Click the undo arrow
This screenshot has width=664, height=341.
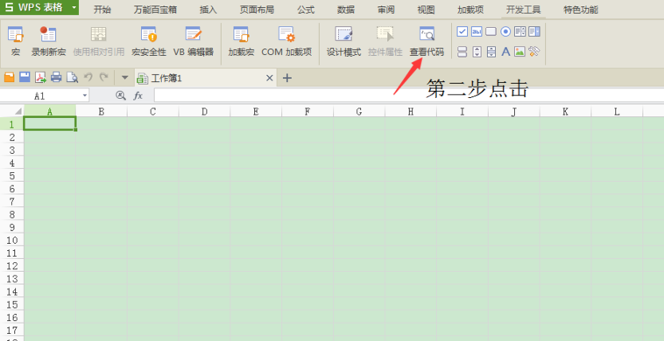point(88,77)
